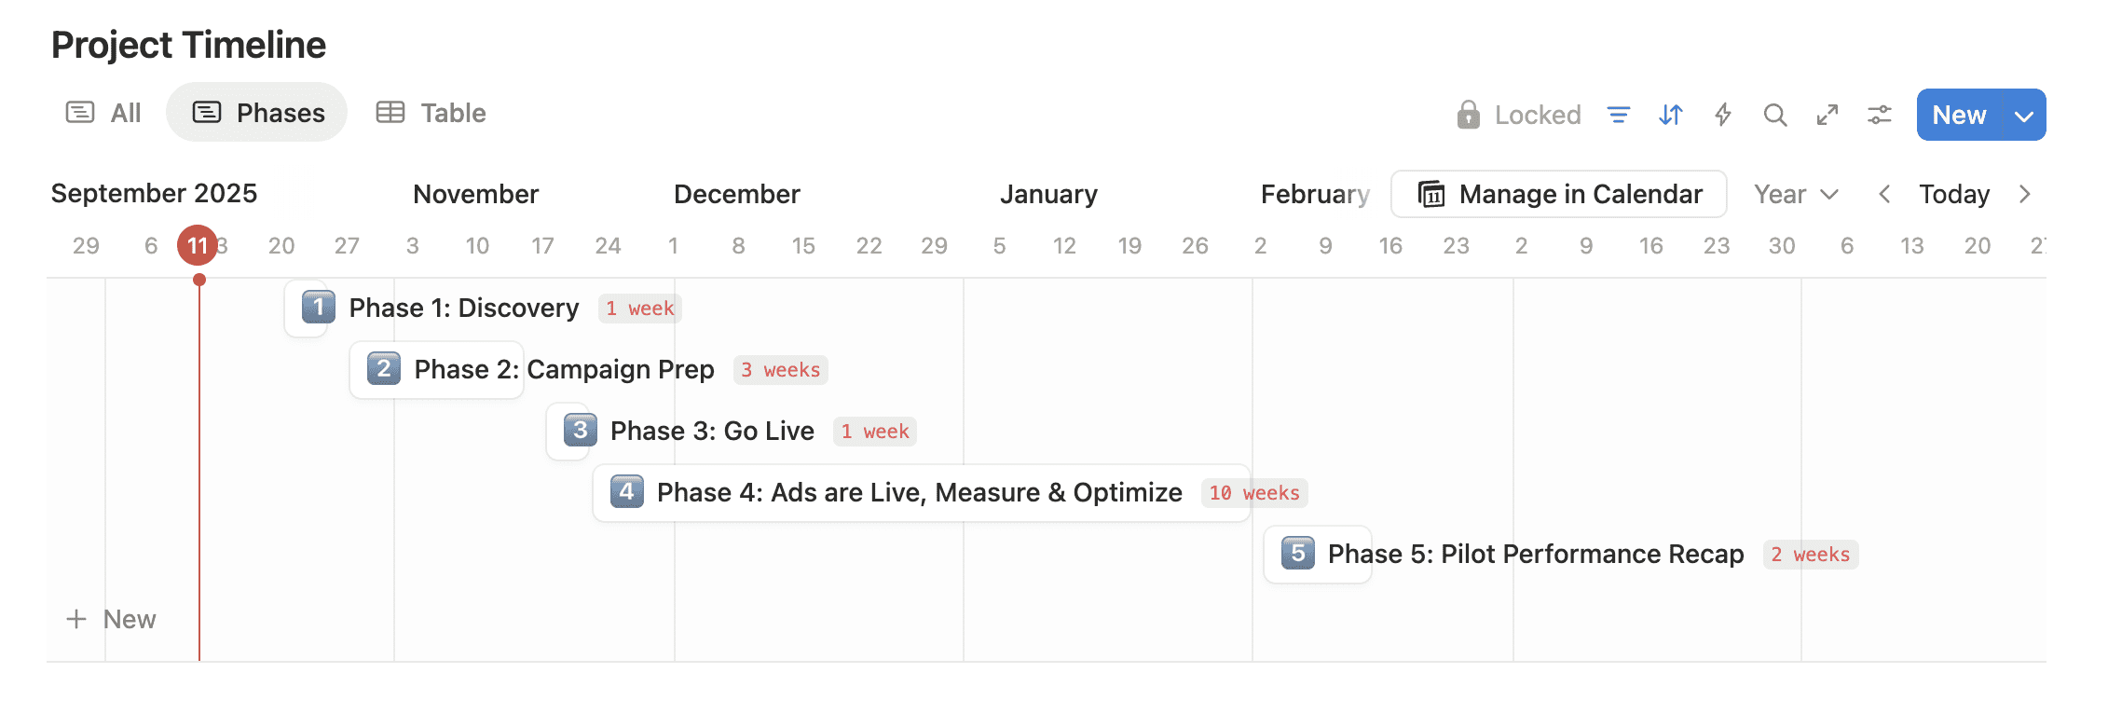The height and width of the screenshot is (714, 2108).
Task: Click the Manage in Calendar button
Action: [x=1558, y=194]
